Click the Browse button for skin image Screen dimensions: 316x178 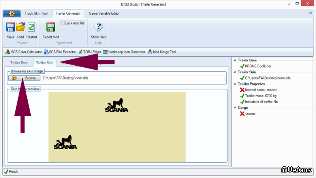(x=24, y=78)
